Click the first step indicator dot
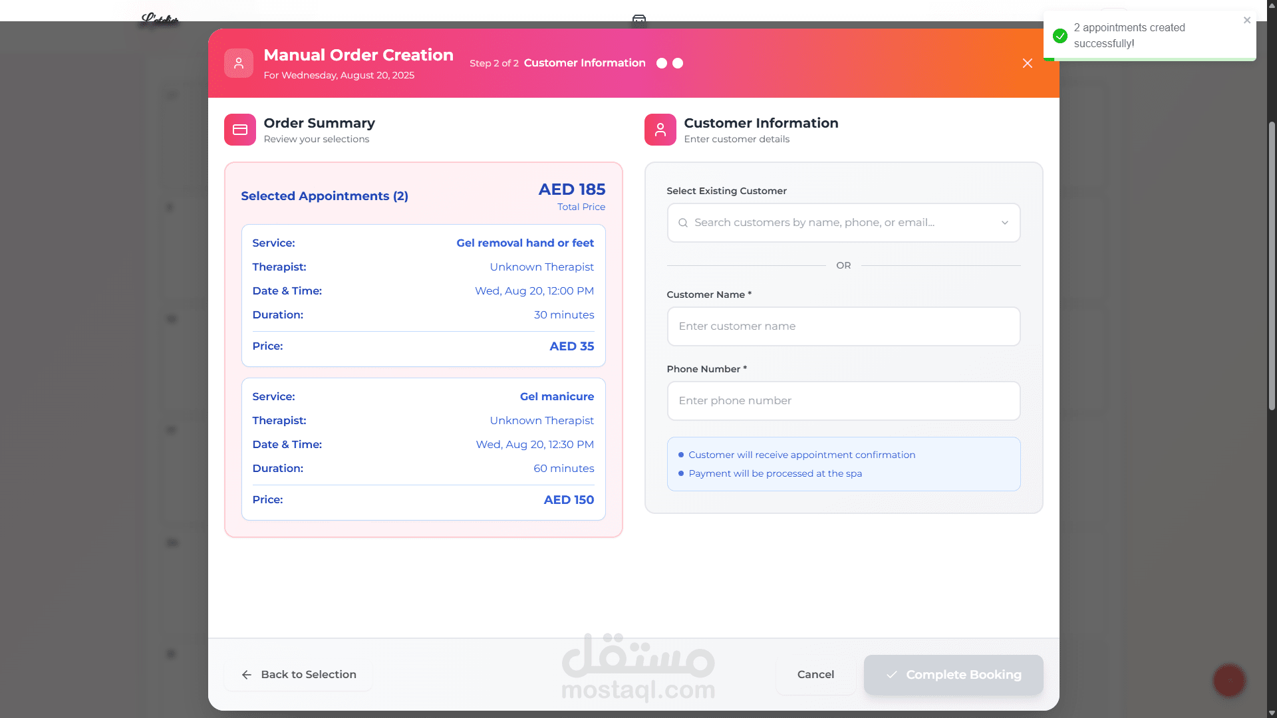The width and height of the screenshot is (1277, 718). point(661,63)
